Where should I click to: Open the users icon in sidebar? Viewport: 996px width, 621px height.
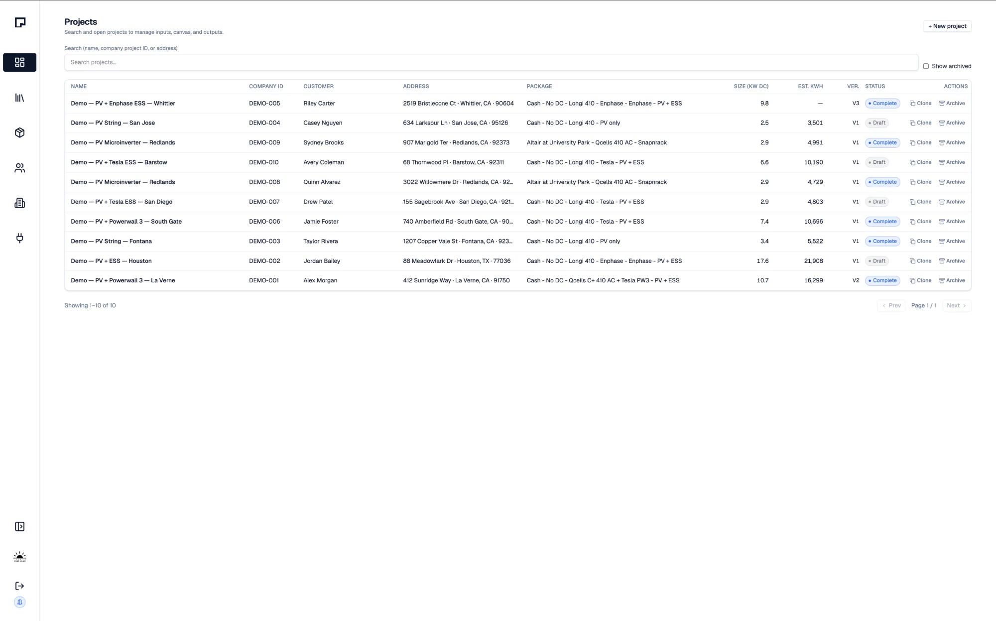pos(19,168)
